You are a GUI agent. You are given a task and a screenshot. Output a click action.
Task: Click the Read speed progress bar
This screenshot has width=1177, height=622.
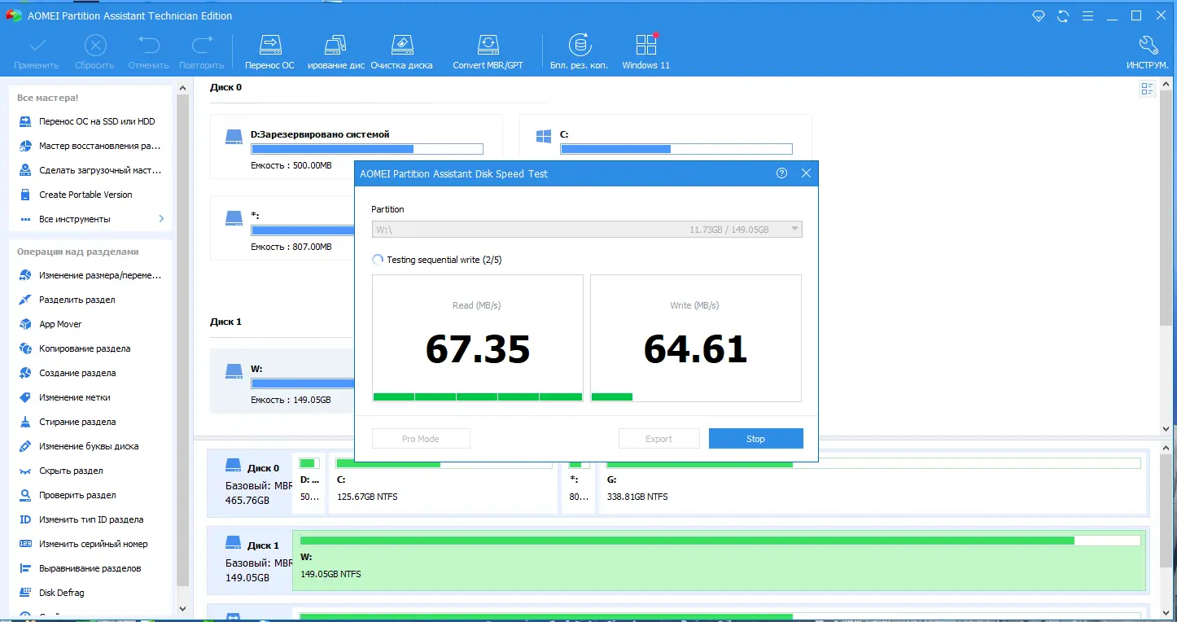[x=478, y=396]
